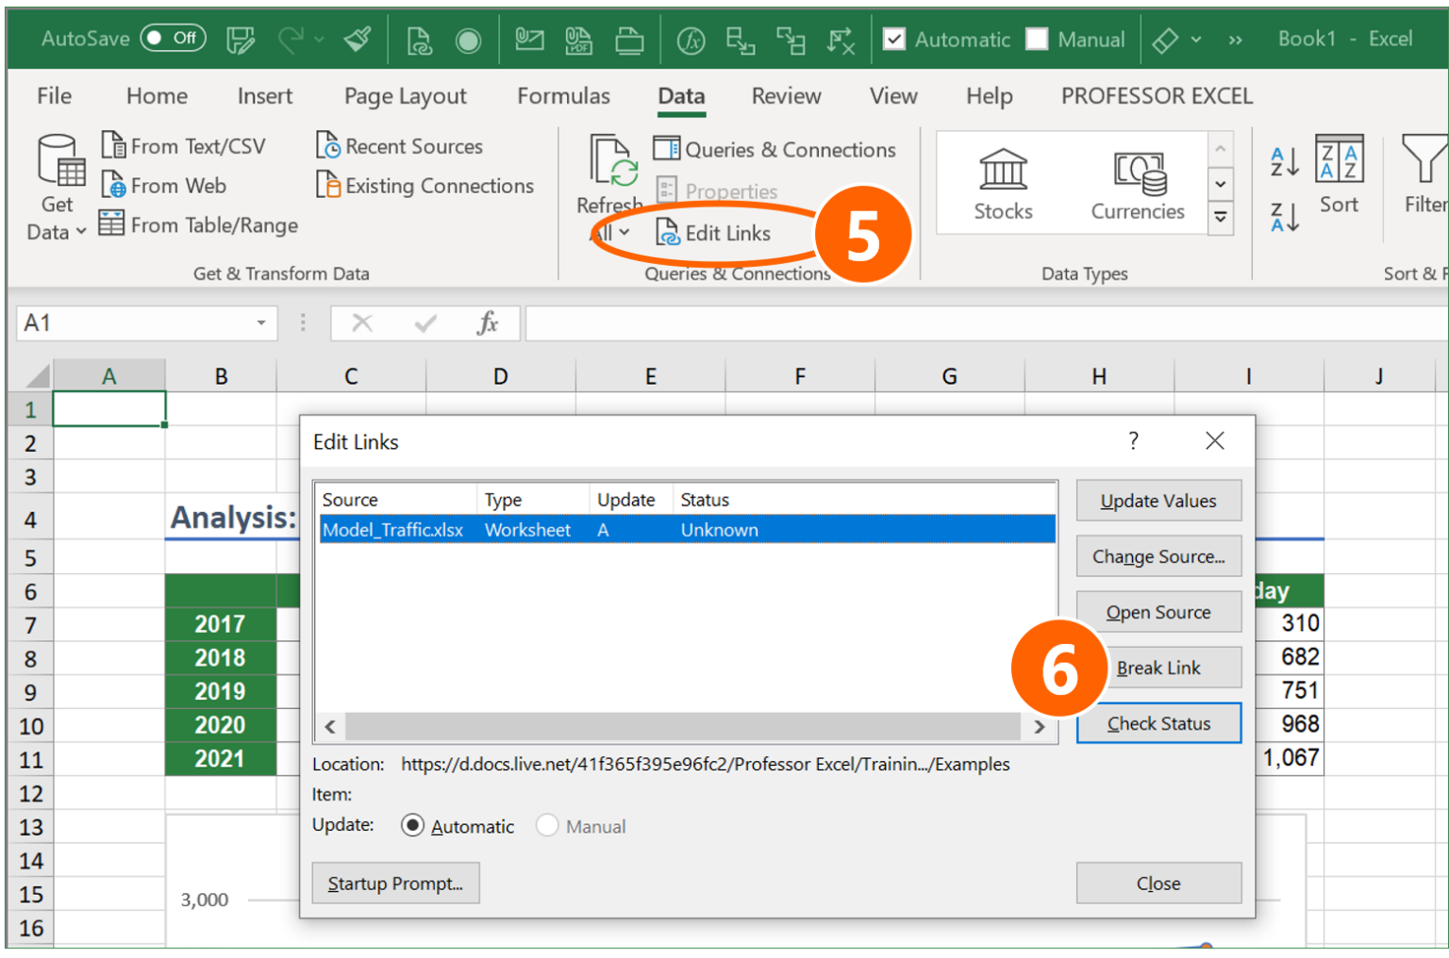Screen dimensions: 1449x958
Task: Switch to the Formulas tab
Action: tap(563, 95)
